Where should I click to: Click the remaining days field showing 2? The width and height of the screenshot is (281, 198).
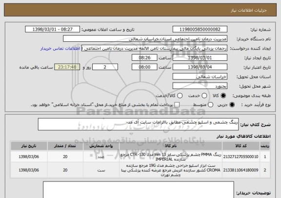pos(105,67)
